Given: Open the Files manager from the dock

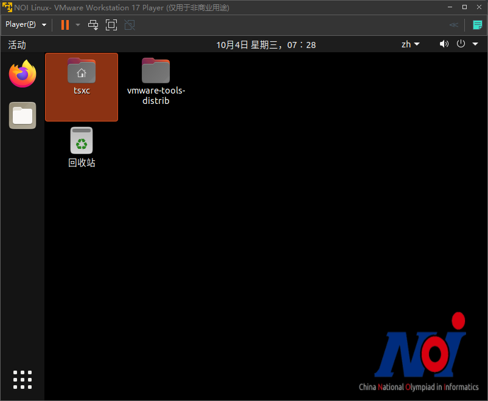Looking at the screenshot, I should 23,115.
